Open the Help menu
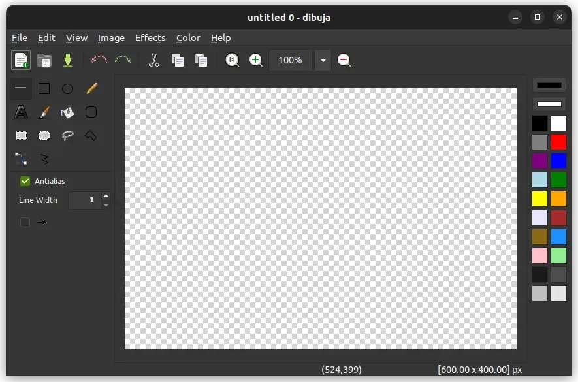This screenshot has height=382, width=578. click(x=221, y=38)
